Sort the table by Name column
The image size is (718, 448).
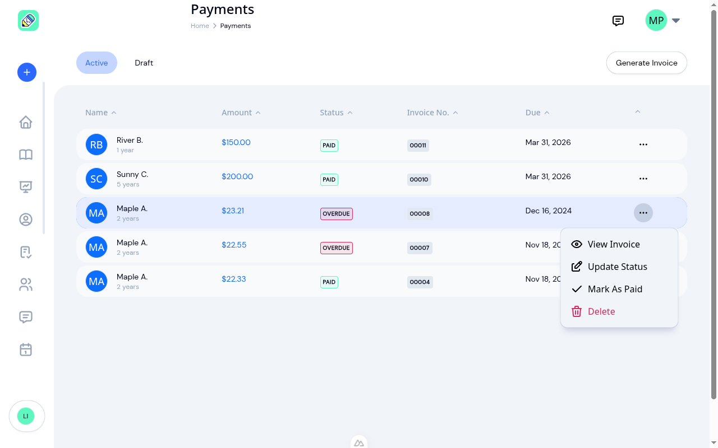tap(101, 113)
